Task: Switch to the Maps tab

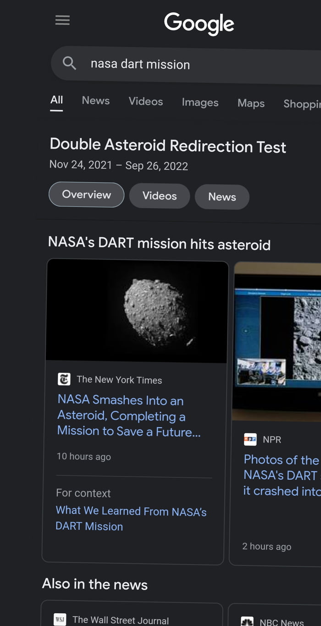Action: [x=251, y=103]
